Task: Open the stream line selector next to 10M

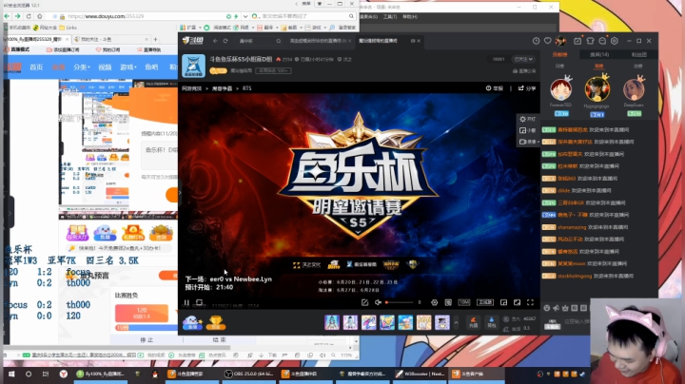Action: pyautogui.click(x=485, y=302)
